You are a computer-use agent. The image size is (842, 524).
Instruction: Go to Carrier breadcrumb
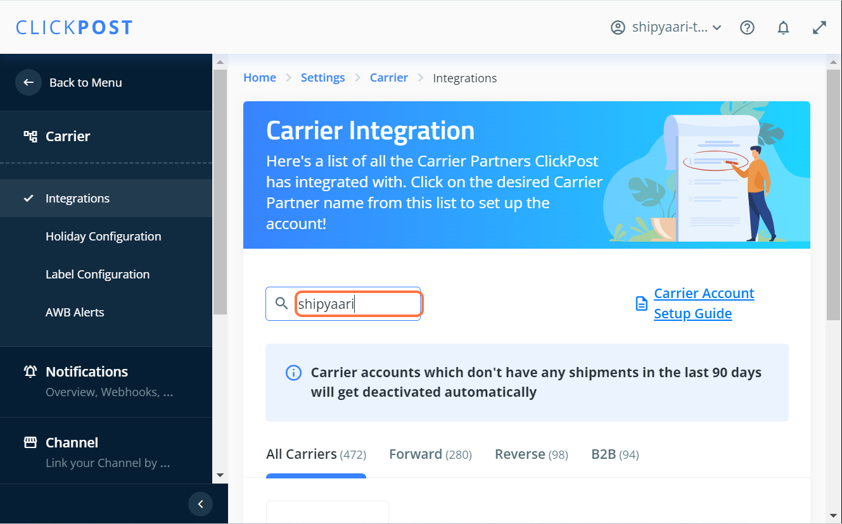[x=389, y=78]
